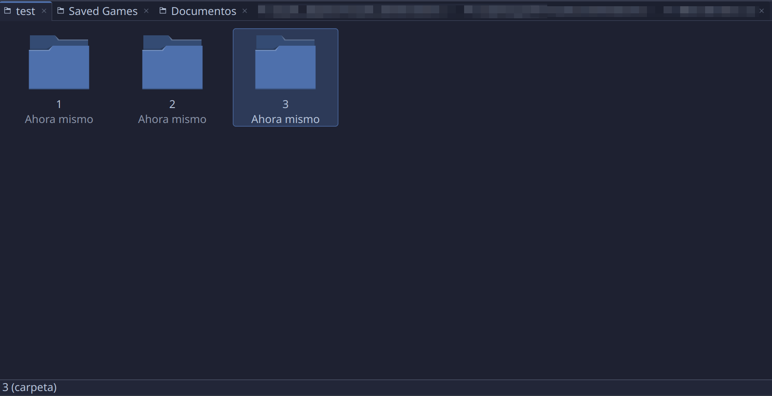Click folder icon on Documentos tab
Image resolution: width=772 pixels, height=396 pixels.
tap(163, 11)
